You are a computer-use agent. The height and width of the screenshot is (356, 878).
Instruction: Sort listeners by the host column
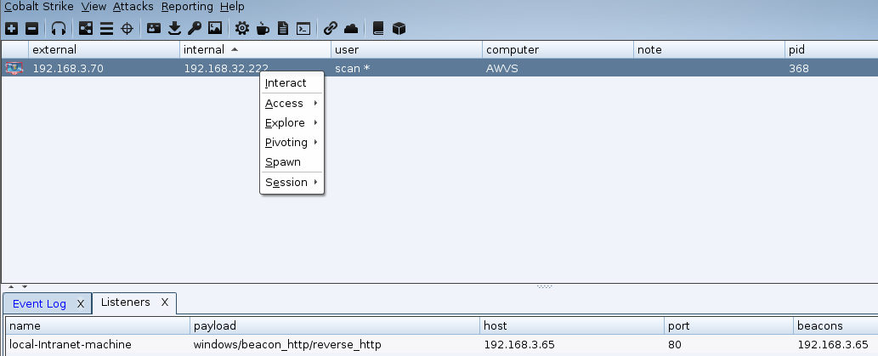pyautogui.click(x=572, y=325)
